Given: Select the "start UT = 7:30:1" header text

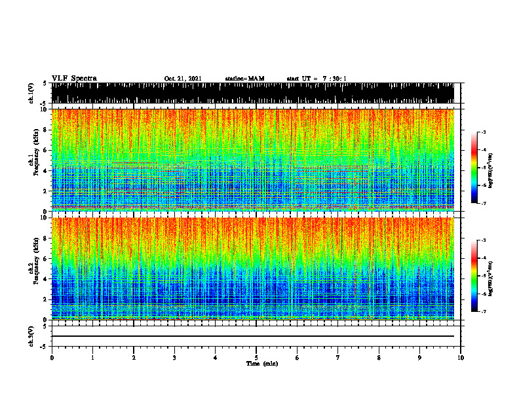Looking at the screenshot, I should 317,79.
